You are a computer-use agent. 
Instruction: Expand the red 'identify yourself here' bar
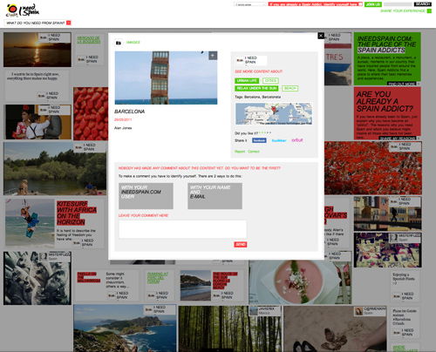(316, 4)
